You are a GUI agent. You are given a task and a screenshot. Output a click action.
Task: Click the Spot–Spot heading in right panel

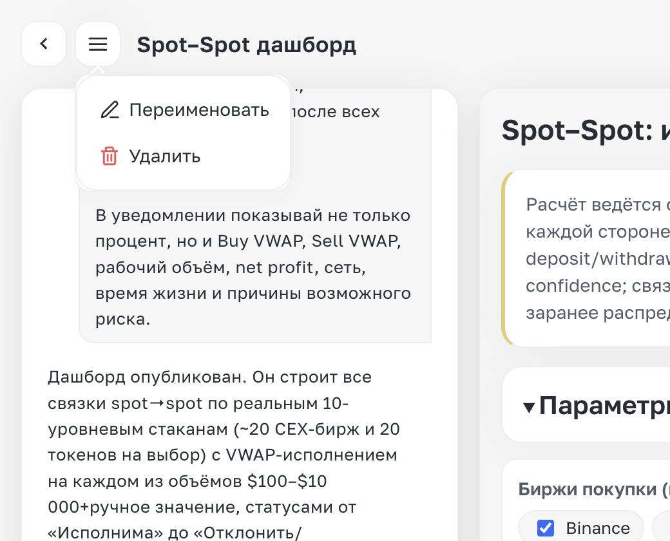[586, 130]
